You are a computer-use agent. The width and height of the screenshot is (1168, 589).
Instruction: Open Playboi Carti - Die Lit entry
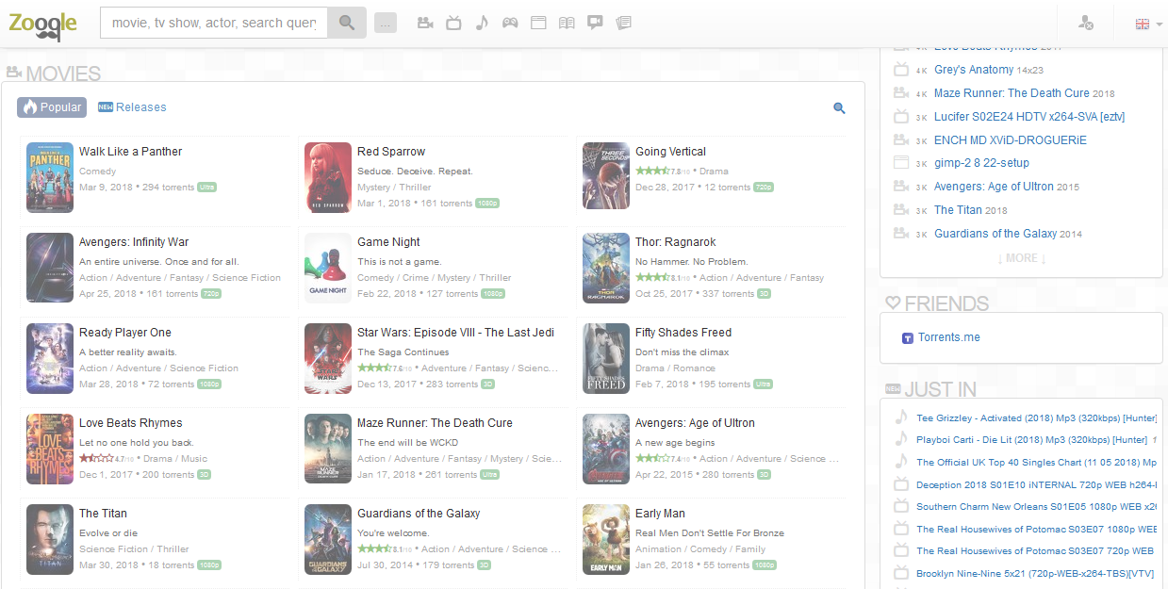tap(1032, 440)
